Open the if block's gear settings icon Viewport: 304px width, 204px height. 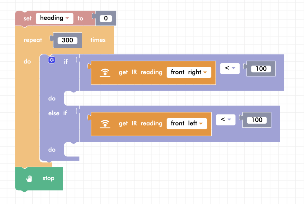[x=52, y=60]
